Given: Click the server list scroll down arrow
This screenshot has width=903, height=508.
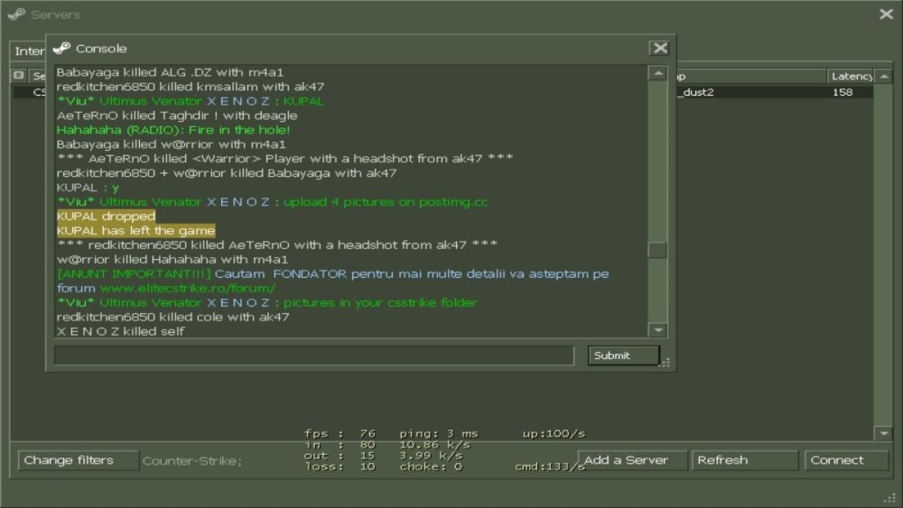Looking at the screenshot, I should pyautogui.click(x=884, y=433).
